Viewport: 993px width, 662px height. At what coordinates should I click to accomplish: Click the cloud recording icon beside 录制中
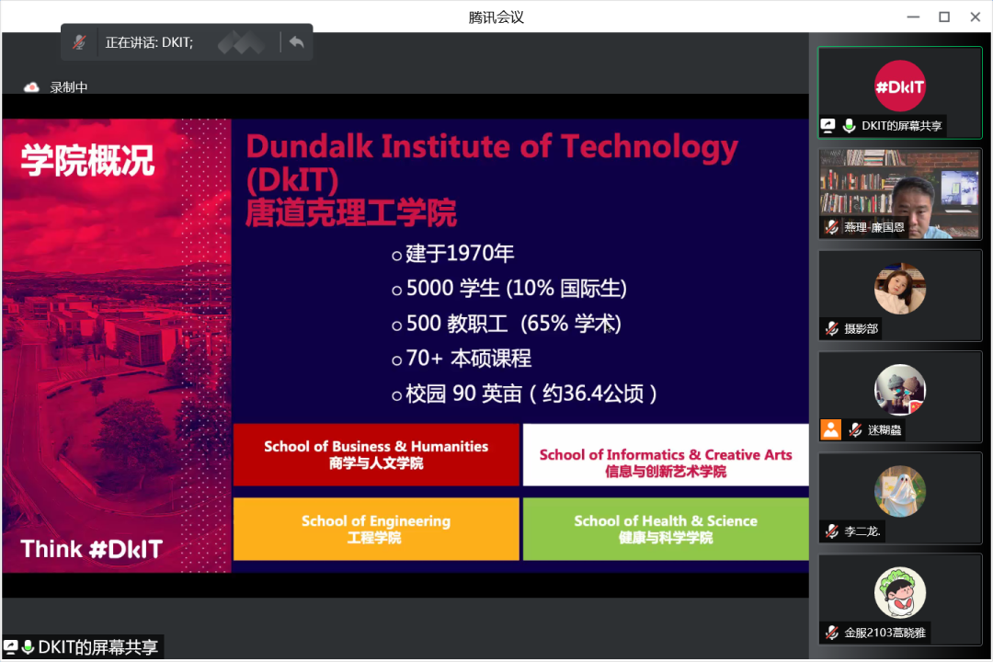[32, 87]
